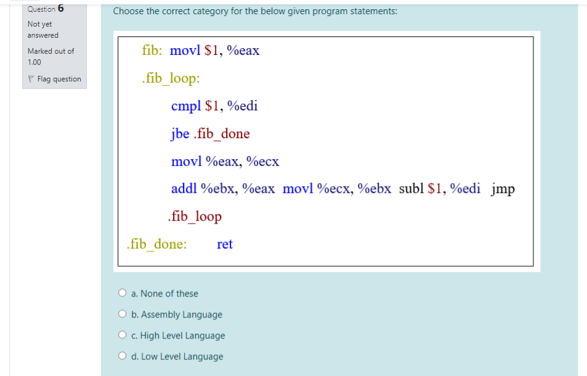Click the 'c. High Level Language' label text

coord(178,335)
